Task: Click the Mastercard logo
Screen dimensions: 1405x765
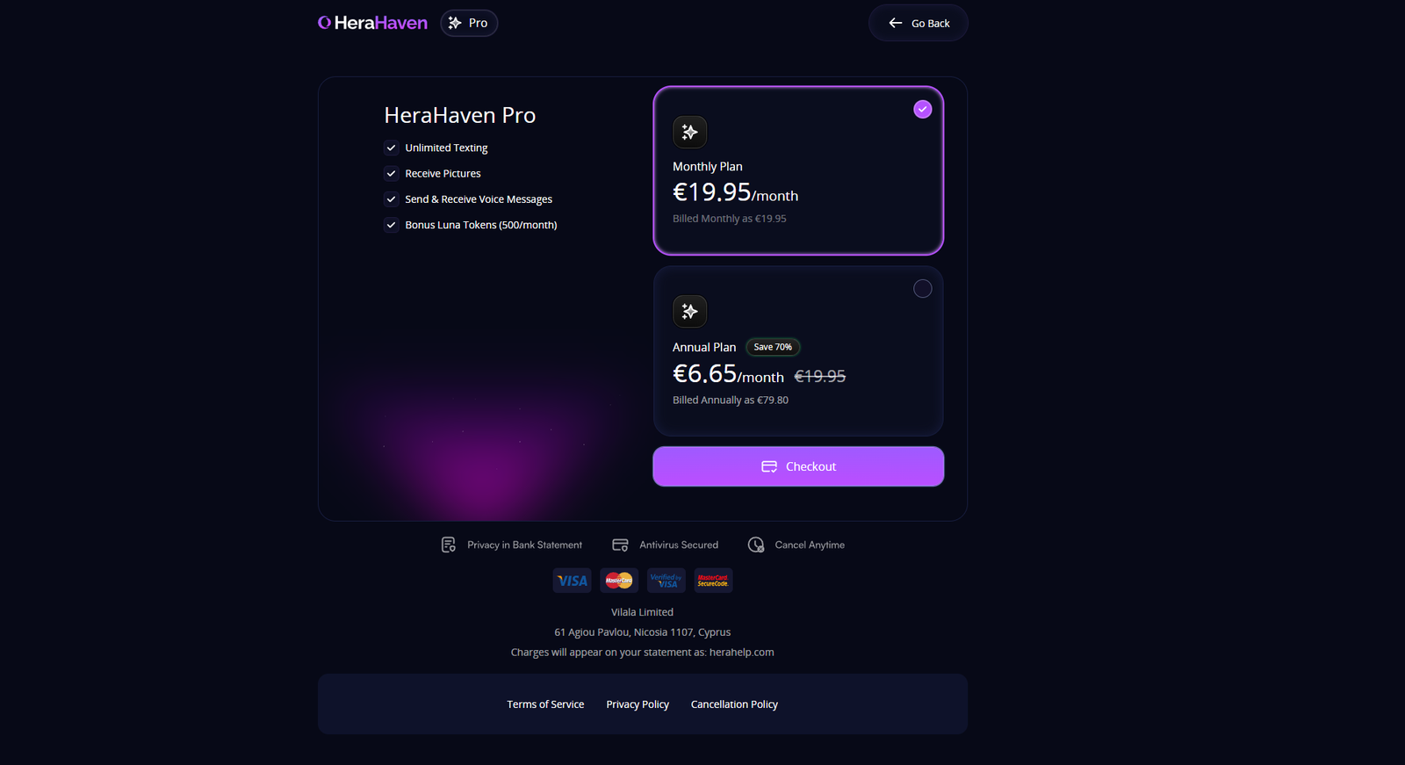Action: point(619,581)
